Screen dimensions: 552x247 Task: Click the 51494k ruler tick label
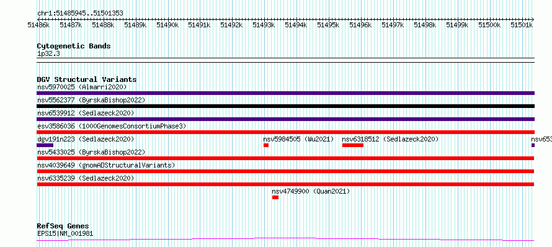[x=296, y=25]
